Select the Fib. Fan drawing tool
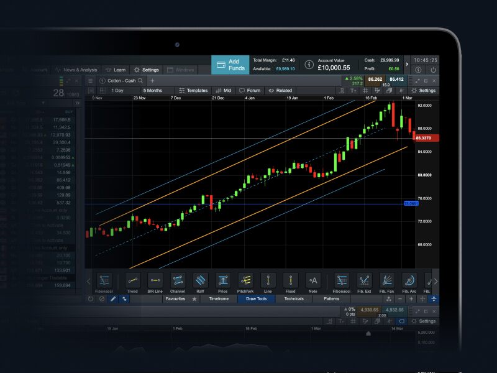Image resolution: width=497 pixels, height=373 pixels. point(386,283)
